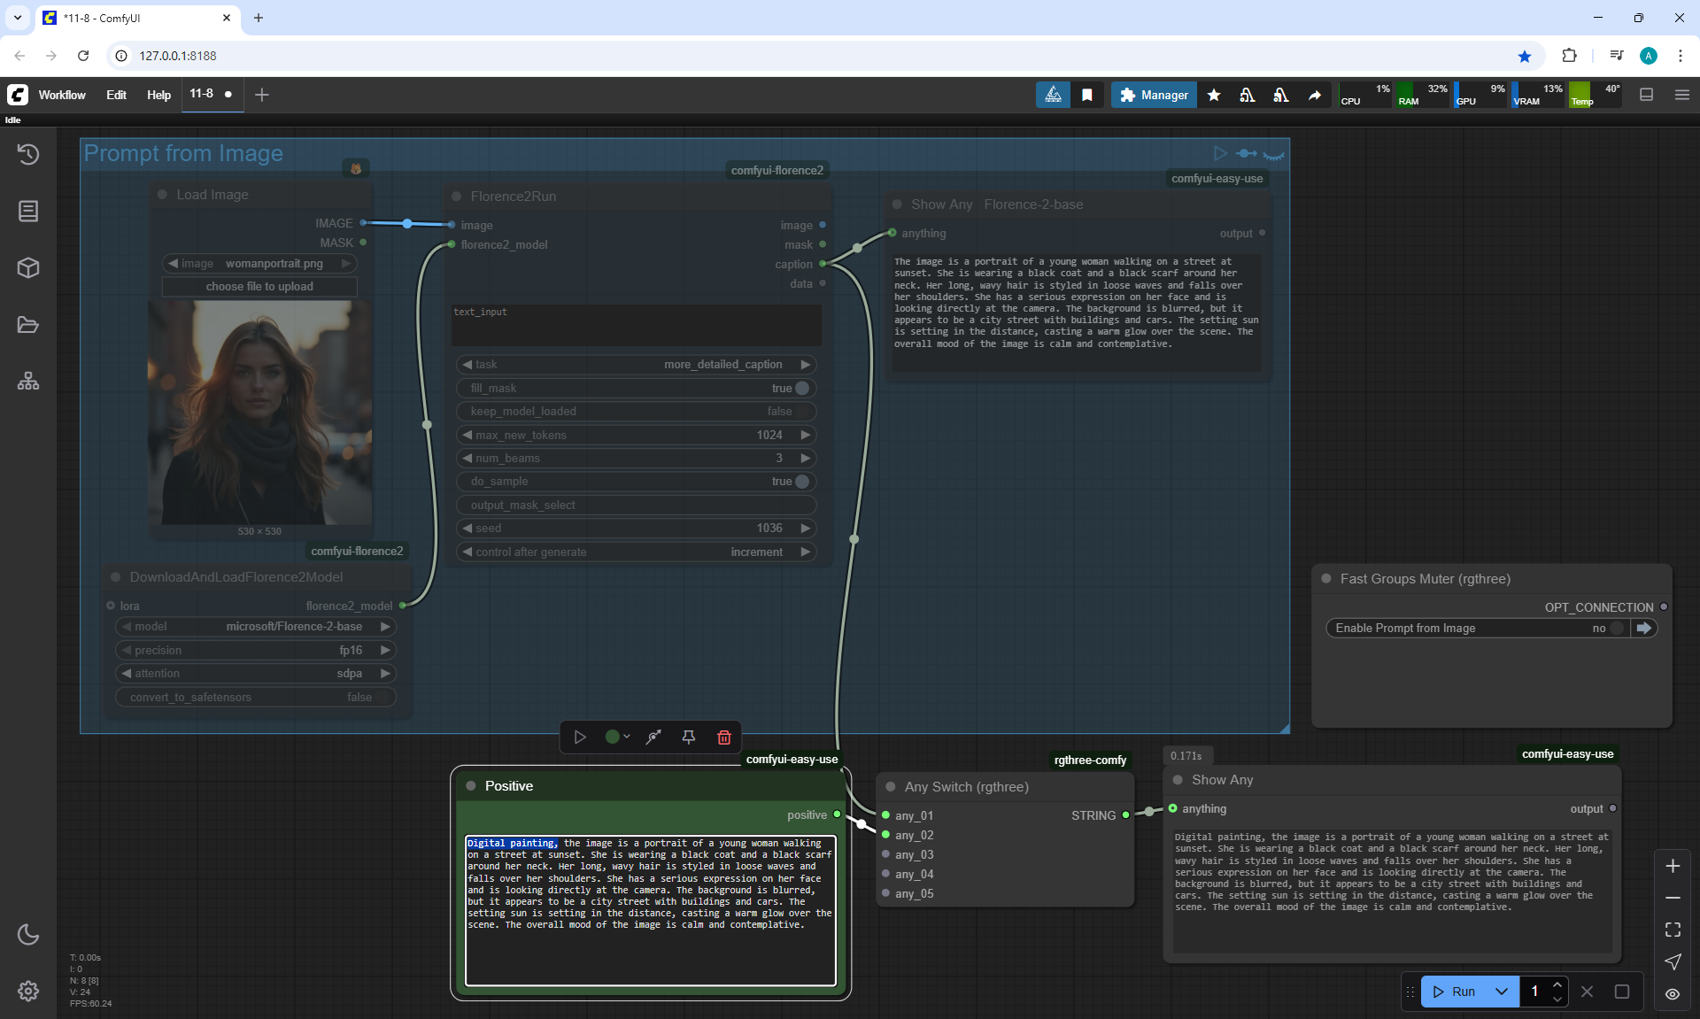Toggle do_sample switch in Florence2Run

801,482
